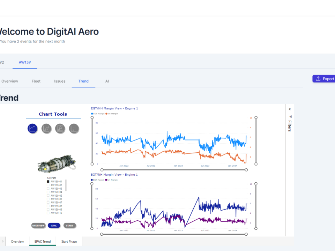The width and height of the screenshot is (335, 251).
Task: Click upper chart right axis bottom handle
Action: pyautogui.click(x=256, y=164)
